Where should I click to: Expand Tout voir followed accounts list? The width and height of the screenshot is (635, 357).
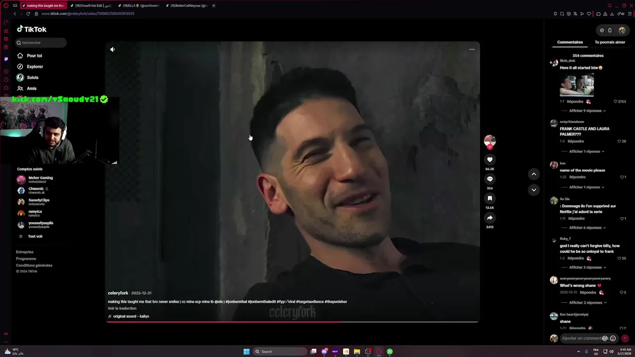(x=31, y=237)
